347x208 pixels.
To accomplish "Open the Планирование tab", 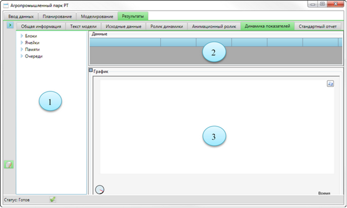I will pyautogui.click(x=57, y=16).
